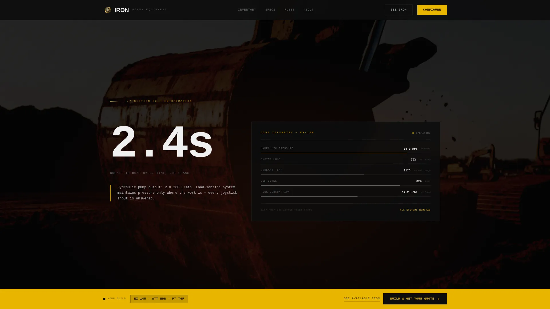Click the SEE IRON outlined button
The height and width of the screenshot is (309, 550).
tap(398, 10)
